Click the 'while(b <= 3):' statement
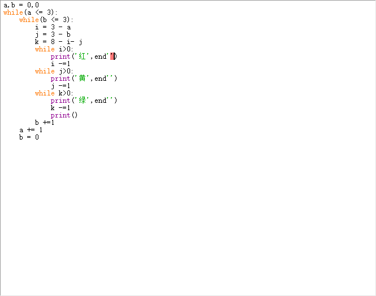The width and height of the screenshot is (376, 296). [46, 20]
